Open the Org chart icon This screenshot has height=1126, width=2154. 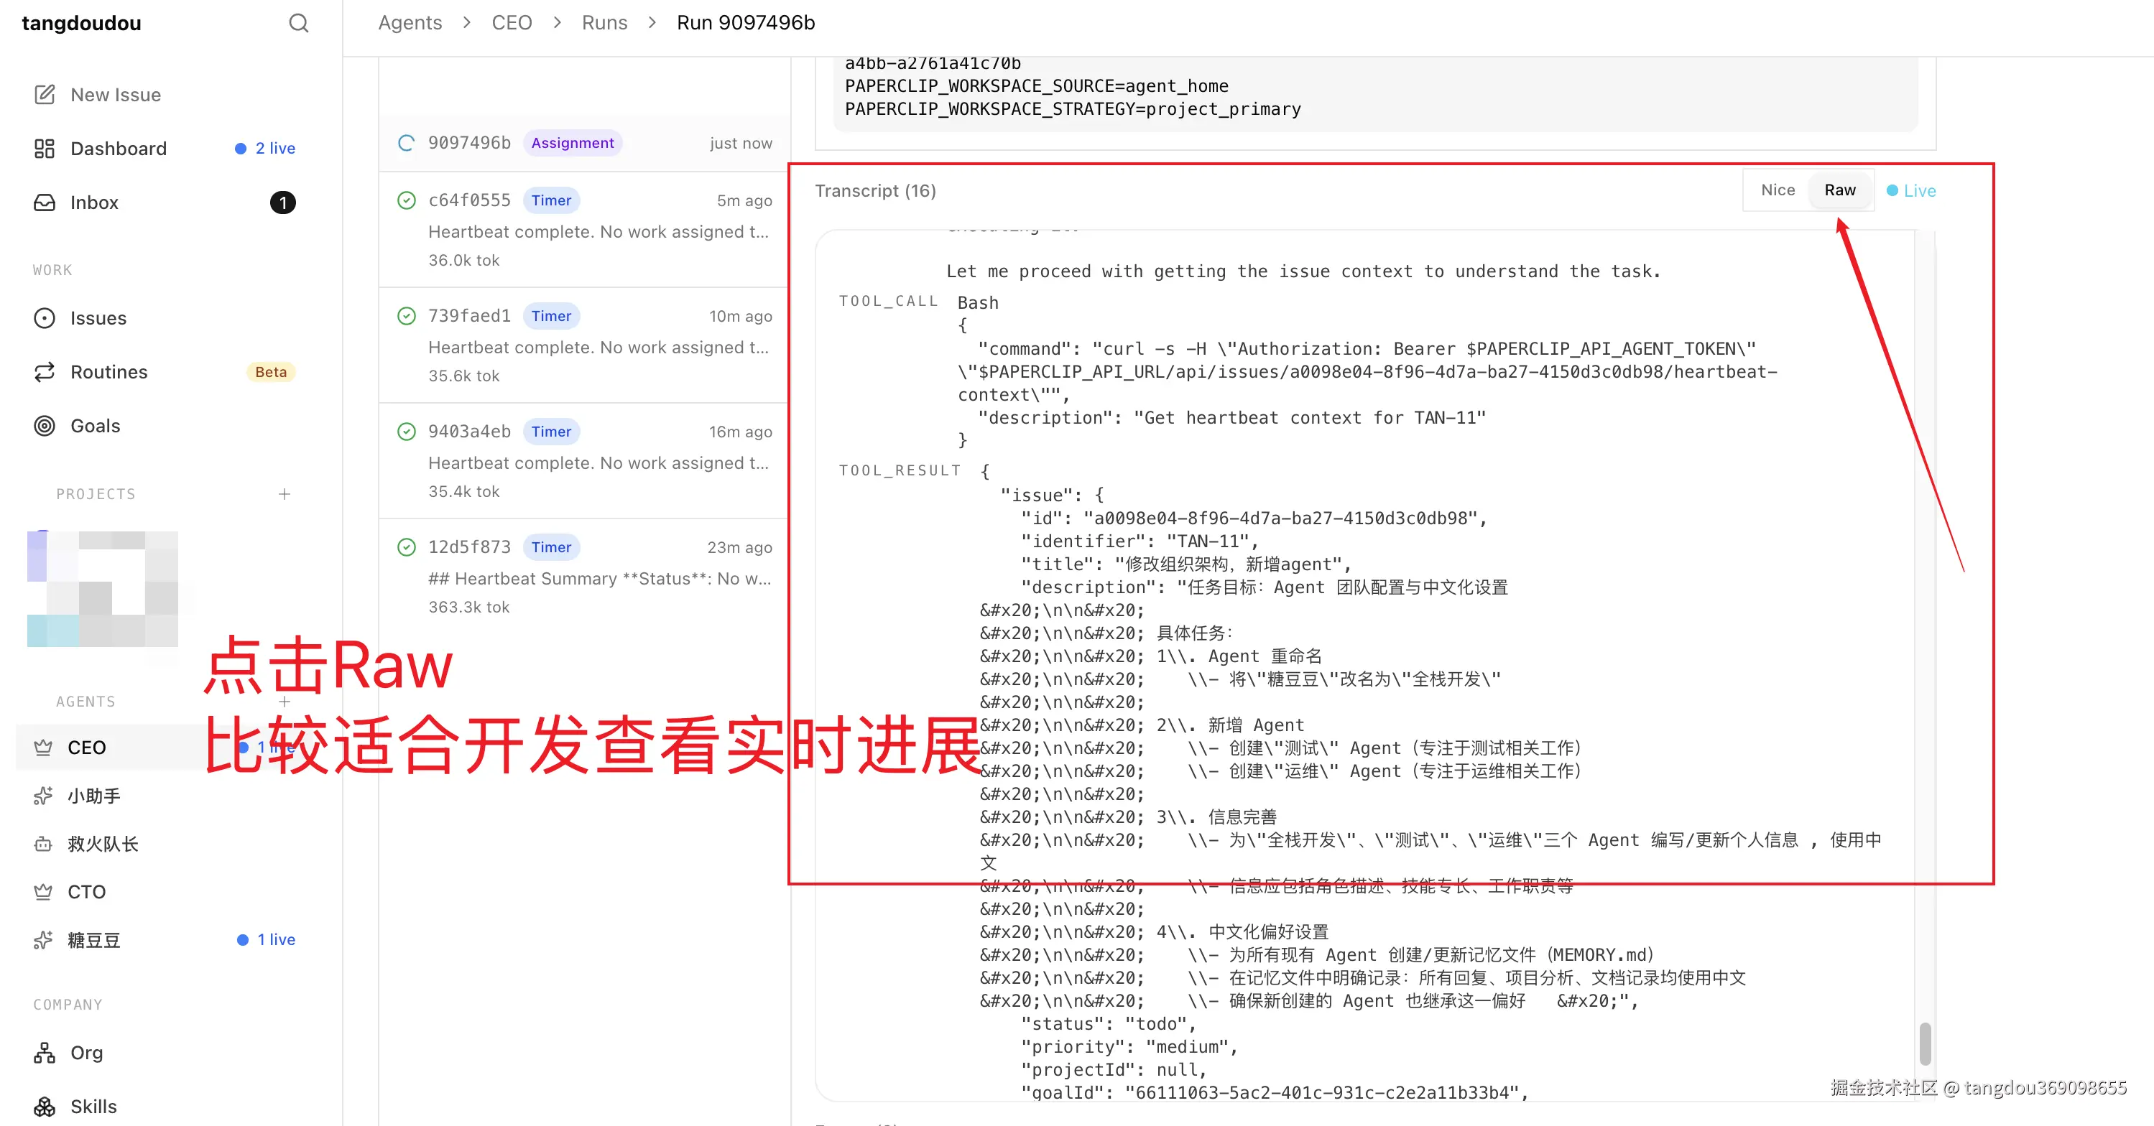point(45,1053)
